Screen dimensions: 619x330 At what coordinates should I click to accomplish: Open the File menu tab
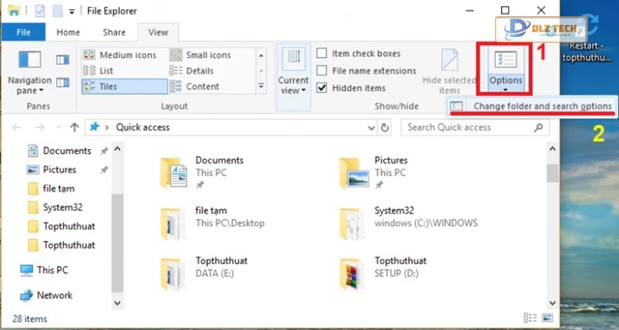(24, 32)
